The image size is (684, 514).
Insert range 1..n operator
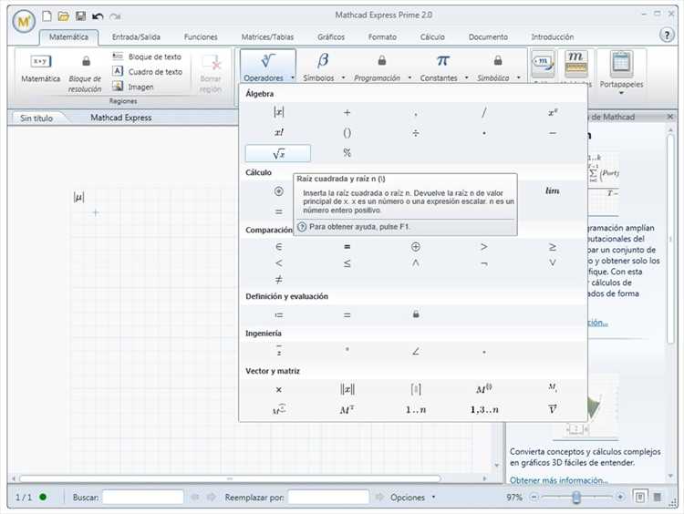415,410
